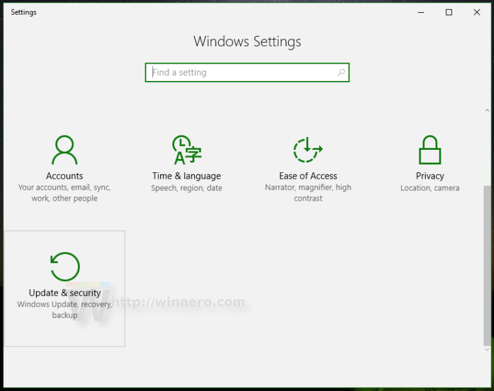Click the scrollbar up arrow
This screenshot has width=494, height=391.
pyautogui.click(x=487, y=111)
